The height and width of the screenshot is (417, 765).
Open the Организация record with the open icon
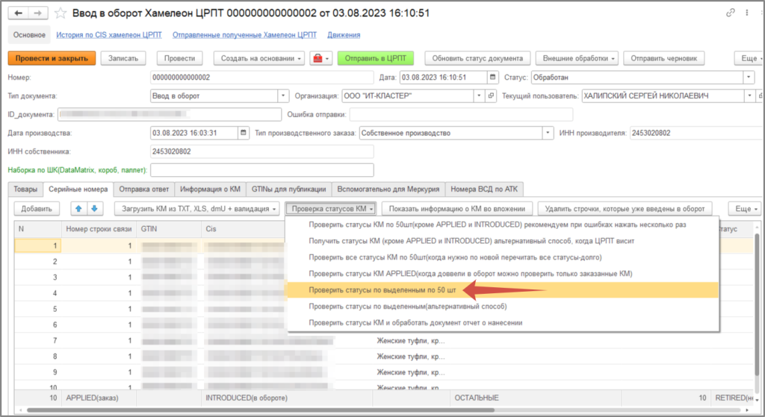[x=491, y=96]
